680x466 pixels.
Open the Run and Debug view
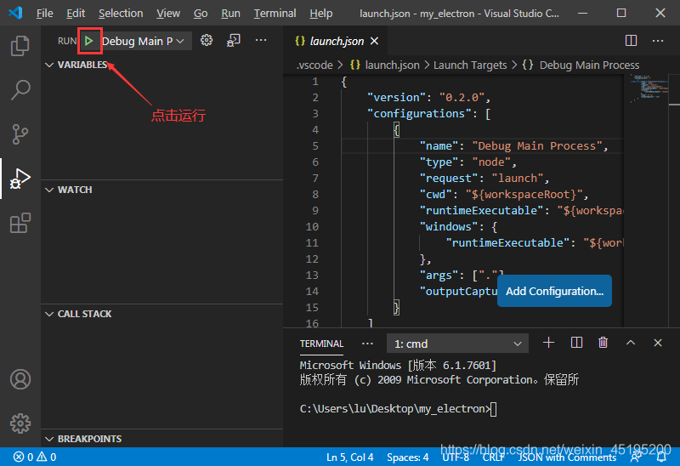click(20, 179)
